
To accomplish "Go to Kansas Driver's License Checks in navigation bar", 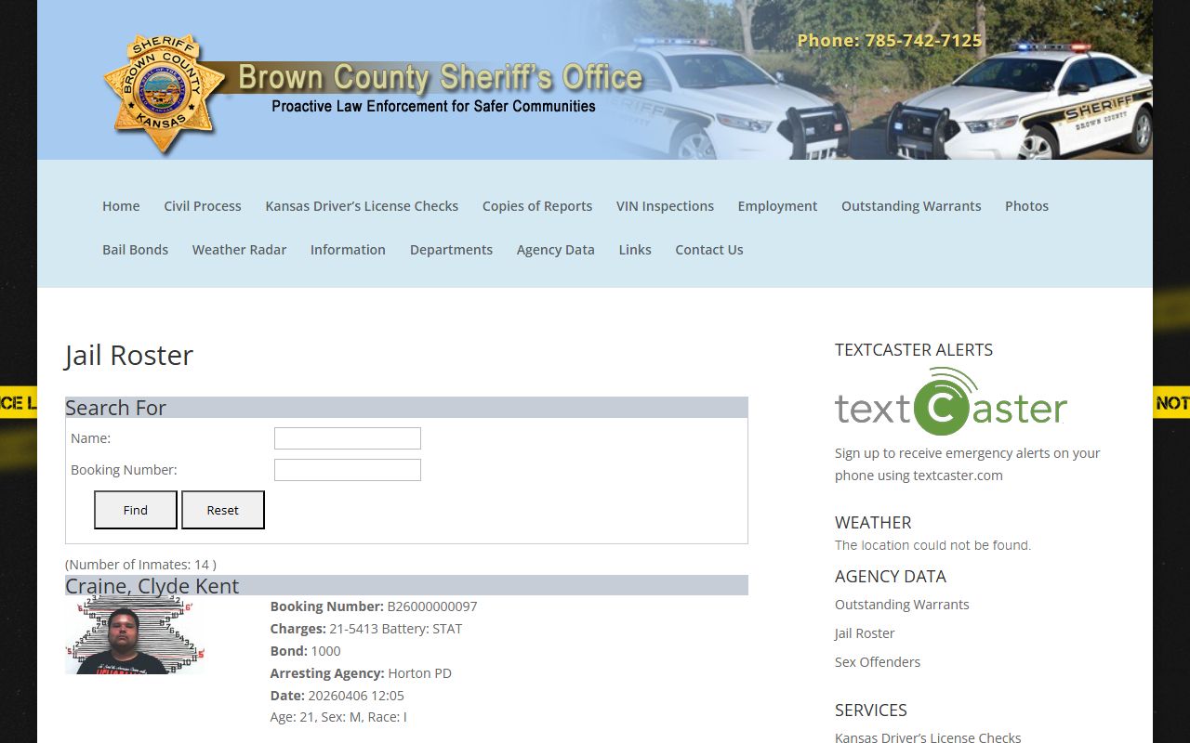I will point(362,206).
